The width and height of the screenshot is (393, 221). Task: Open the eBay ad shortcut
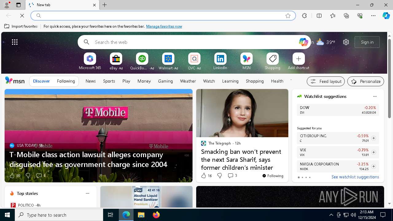pos(116,61)
